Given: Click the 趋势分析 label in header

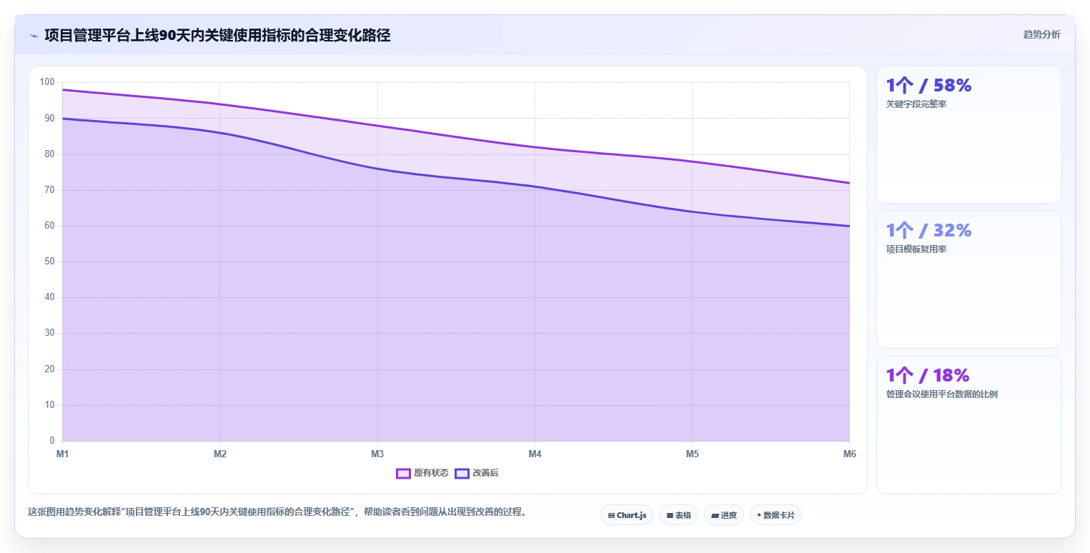Looking at the screenshot, I should (x=1041, y=34).
